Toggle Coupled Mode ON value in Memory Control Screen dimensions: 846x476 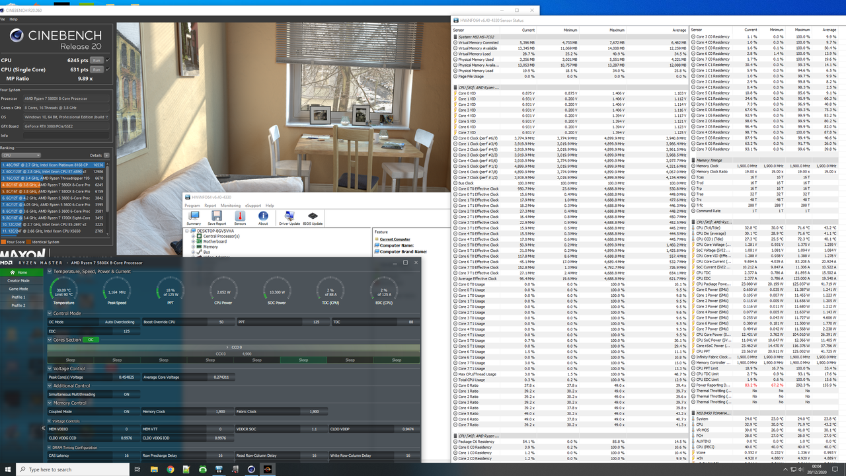126,411
